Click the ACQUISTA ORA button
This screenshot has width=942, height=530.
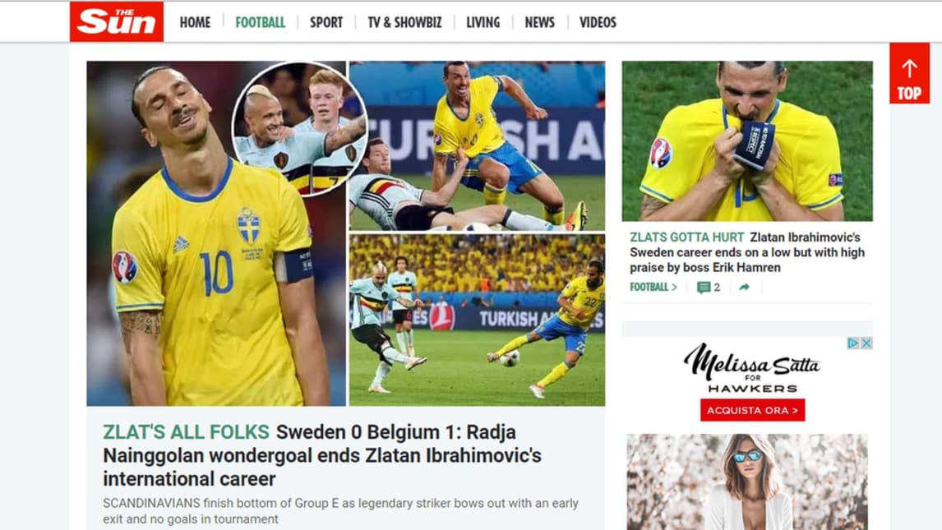pos(752,411)
